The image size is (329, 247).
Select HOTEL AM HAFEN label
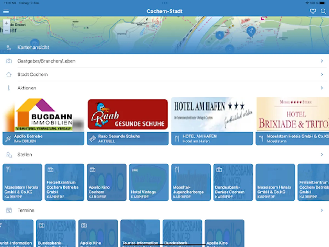click(x=212, y=139)
